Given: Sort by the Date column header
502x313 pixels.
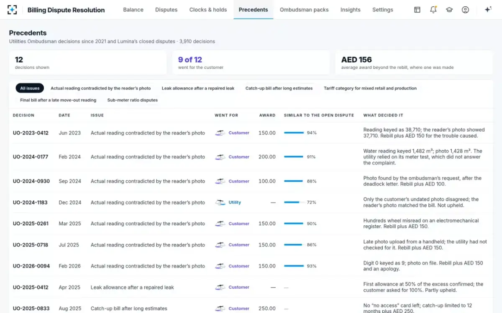Looking at the screenshot, I should click(64, 115).
